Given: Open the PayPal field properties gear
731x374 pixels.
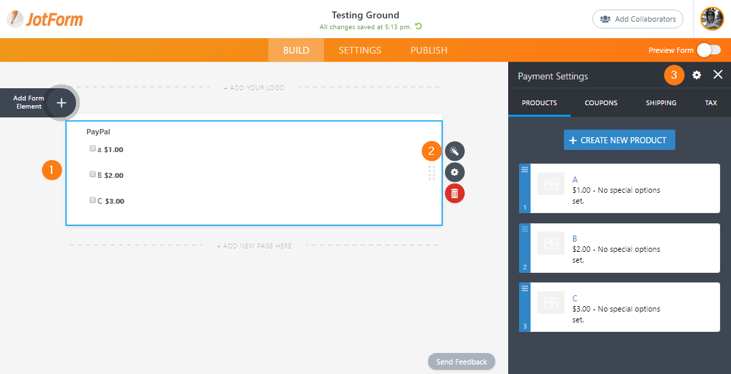Looking at the screenshot, I should pos(454,172).
